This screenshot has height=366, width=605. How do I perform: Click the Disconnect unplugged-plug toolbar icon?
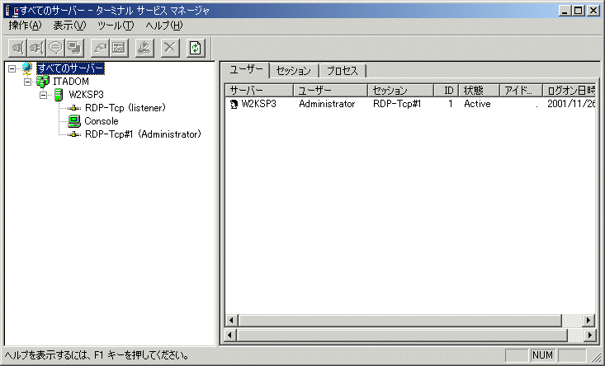pos(36,48)
